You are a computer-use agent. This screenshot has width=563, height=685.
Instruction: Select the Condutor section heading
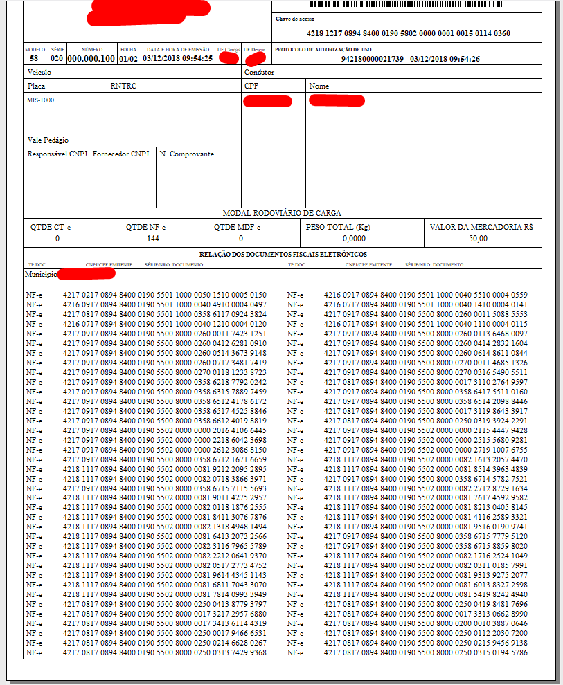[259, 72]
